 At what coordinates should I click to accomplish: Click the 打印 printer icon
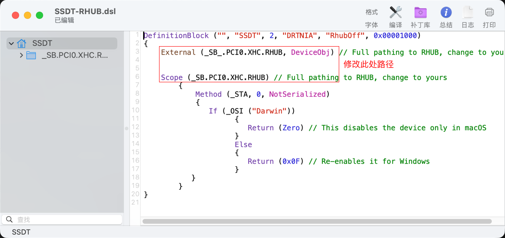(x=489, y=13)
